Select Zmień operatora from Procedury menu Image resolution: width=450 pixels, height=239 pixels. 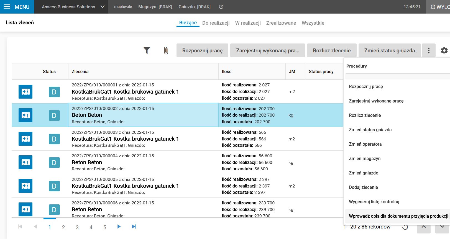(x=365, y=144)
